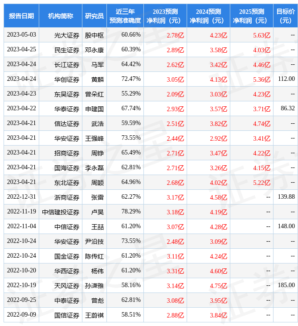Select the target price 185.00 cell
This screenshot has width=298, height=326.
[x=286, y=285]
